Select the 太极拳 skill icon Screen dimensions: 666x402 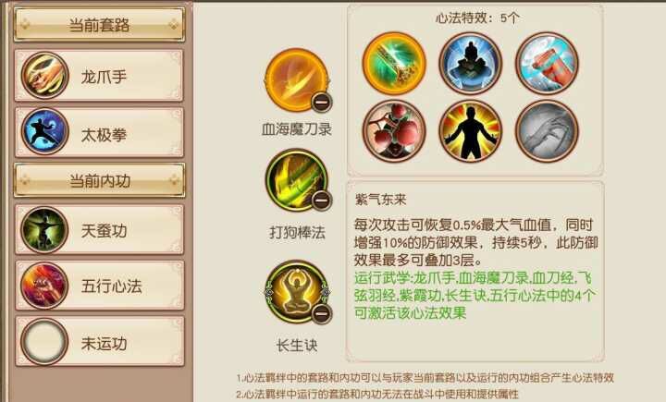coord(45,131)
